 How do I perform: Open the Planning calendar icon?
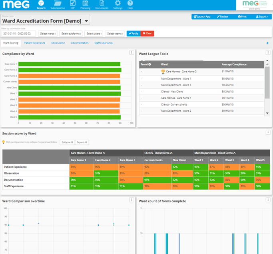click(x=85, y=3)
